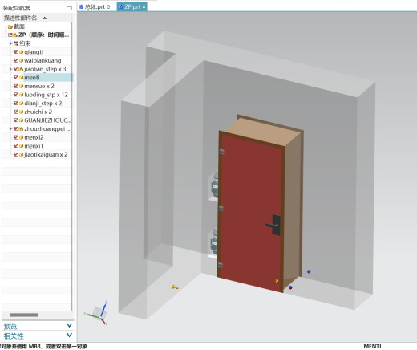
Task: Toggle visibility checkbox for menxi2
Action: (x=16, y=137)
